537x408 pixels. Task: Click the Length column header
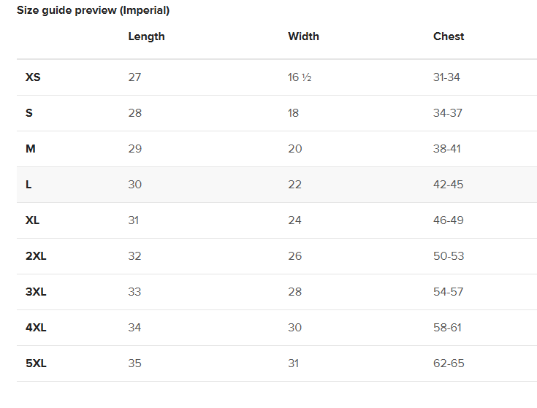pyautogui.click(x=146, y=36)
